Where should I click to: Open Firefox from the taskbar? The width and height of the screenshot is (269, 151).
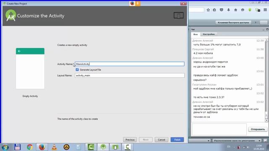[42, 147]
